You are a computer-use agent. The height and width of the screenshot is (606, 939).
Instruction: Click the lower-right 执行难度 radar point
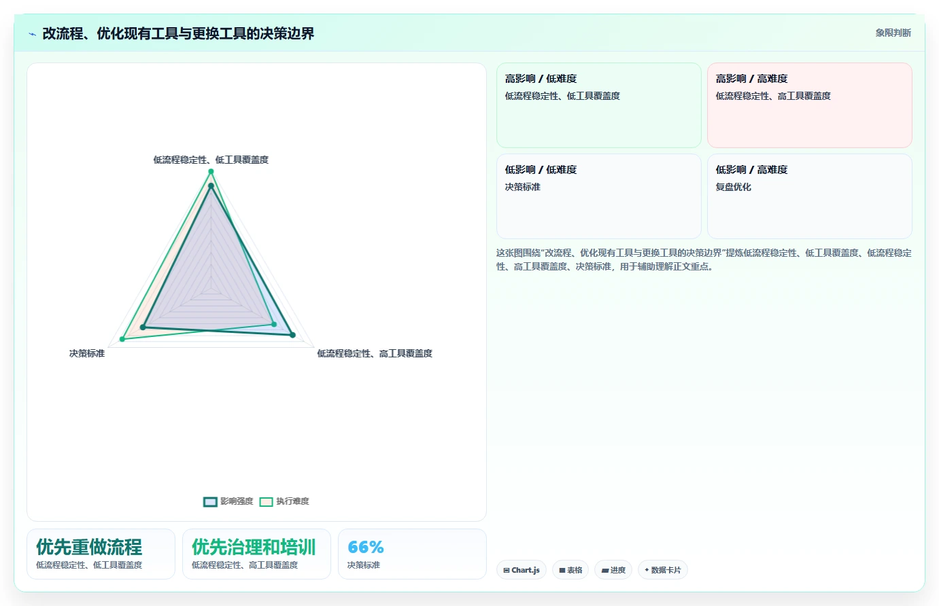(x=275, y=324)
